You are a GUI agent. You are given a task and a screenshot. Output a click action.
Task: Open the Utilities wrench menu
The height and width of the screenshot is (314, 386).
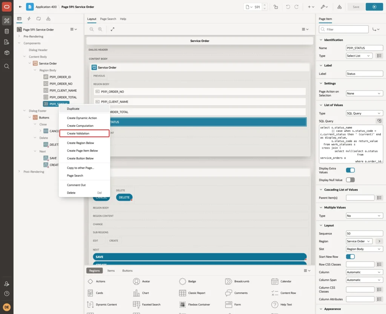(324, 7)
